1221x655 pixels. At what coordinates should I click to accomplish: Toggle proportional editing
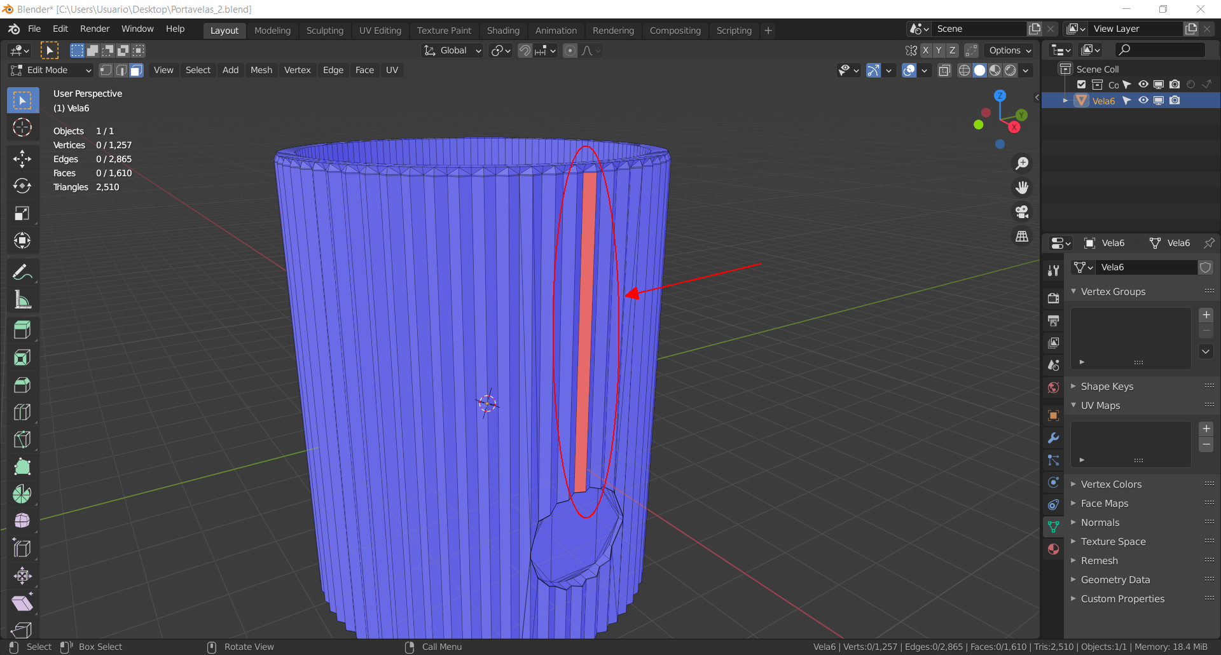[570, 51]
